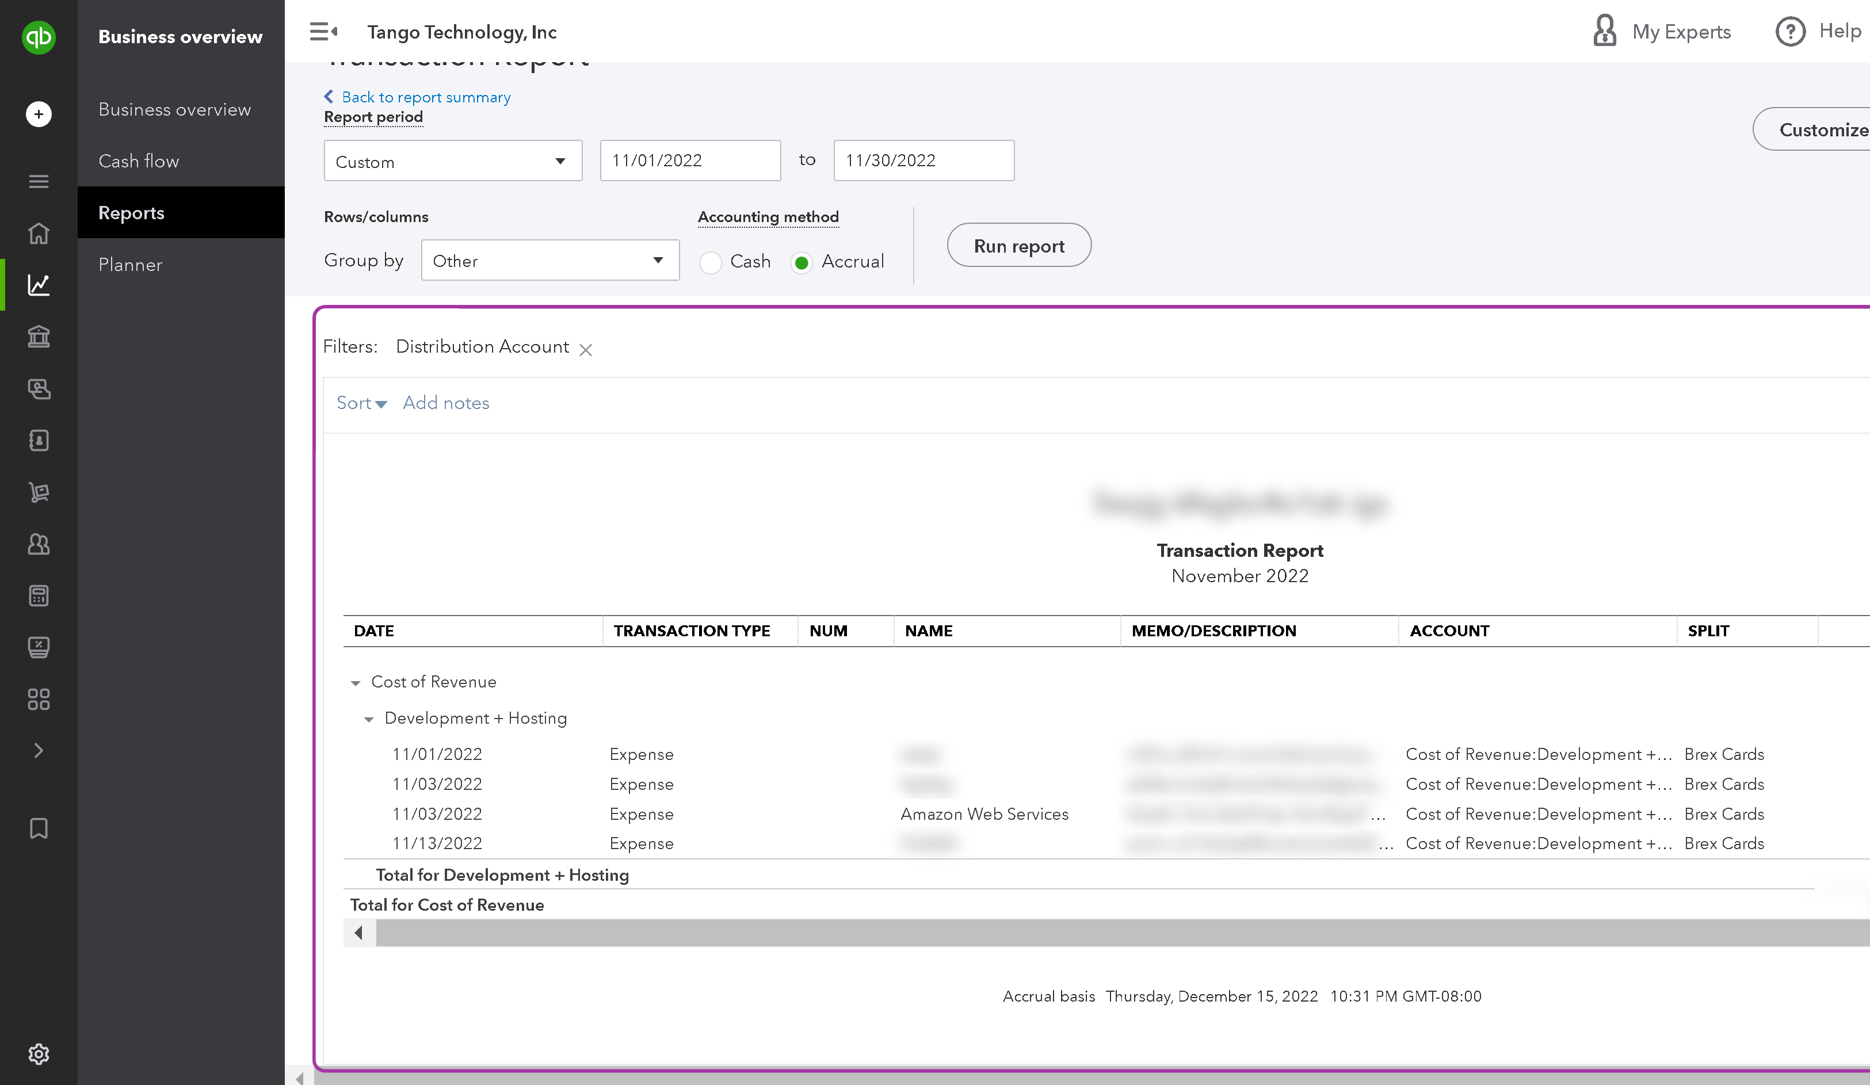This screenshot has height=1085, width=1870.
Task: Select Reports in the side menu
Action: pos(181,213)
